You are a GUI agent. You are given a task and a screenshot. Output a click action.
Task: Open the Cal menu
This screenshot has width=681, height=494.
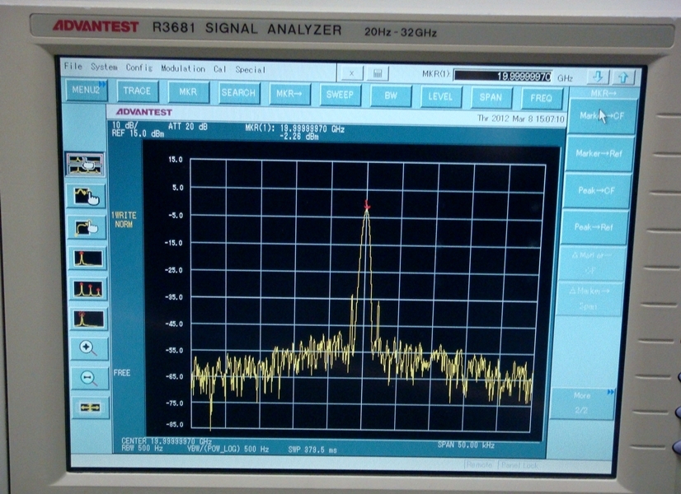(220, 69)
